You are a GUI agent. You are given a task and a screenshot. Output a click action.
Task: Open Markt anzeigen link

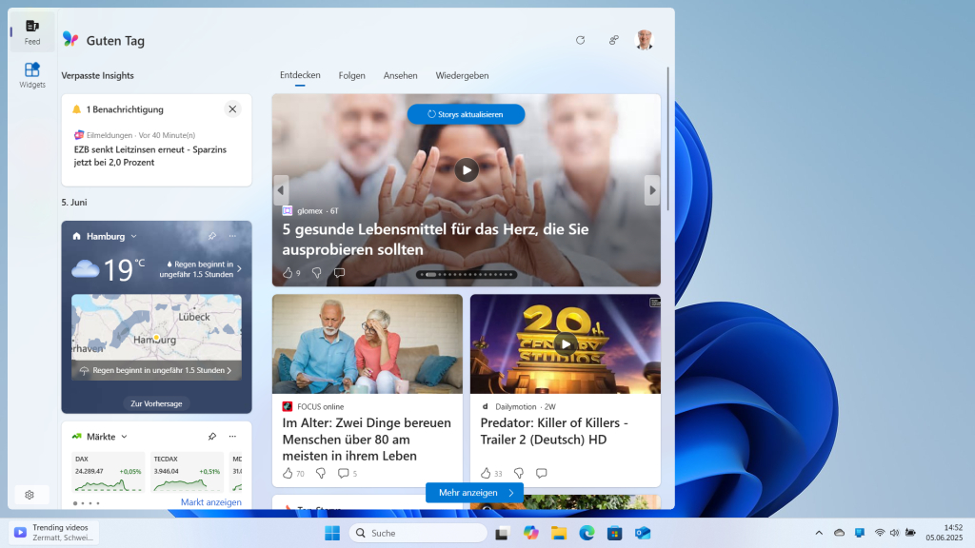point(210,502)
